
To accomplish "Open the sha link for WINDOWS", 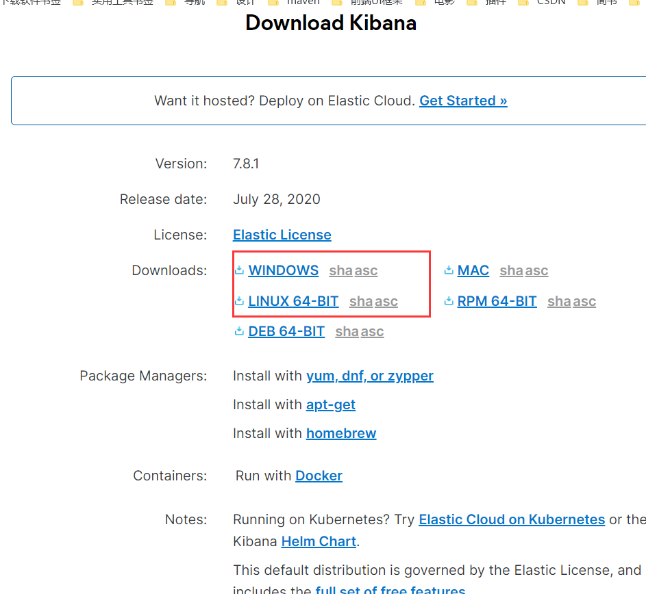I will tap(340, 270).
